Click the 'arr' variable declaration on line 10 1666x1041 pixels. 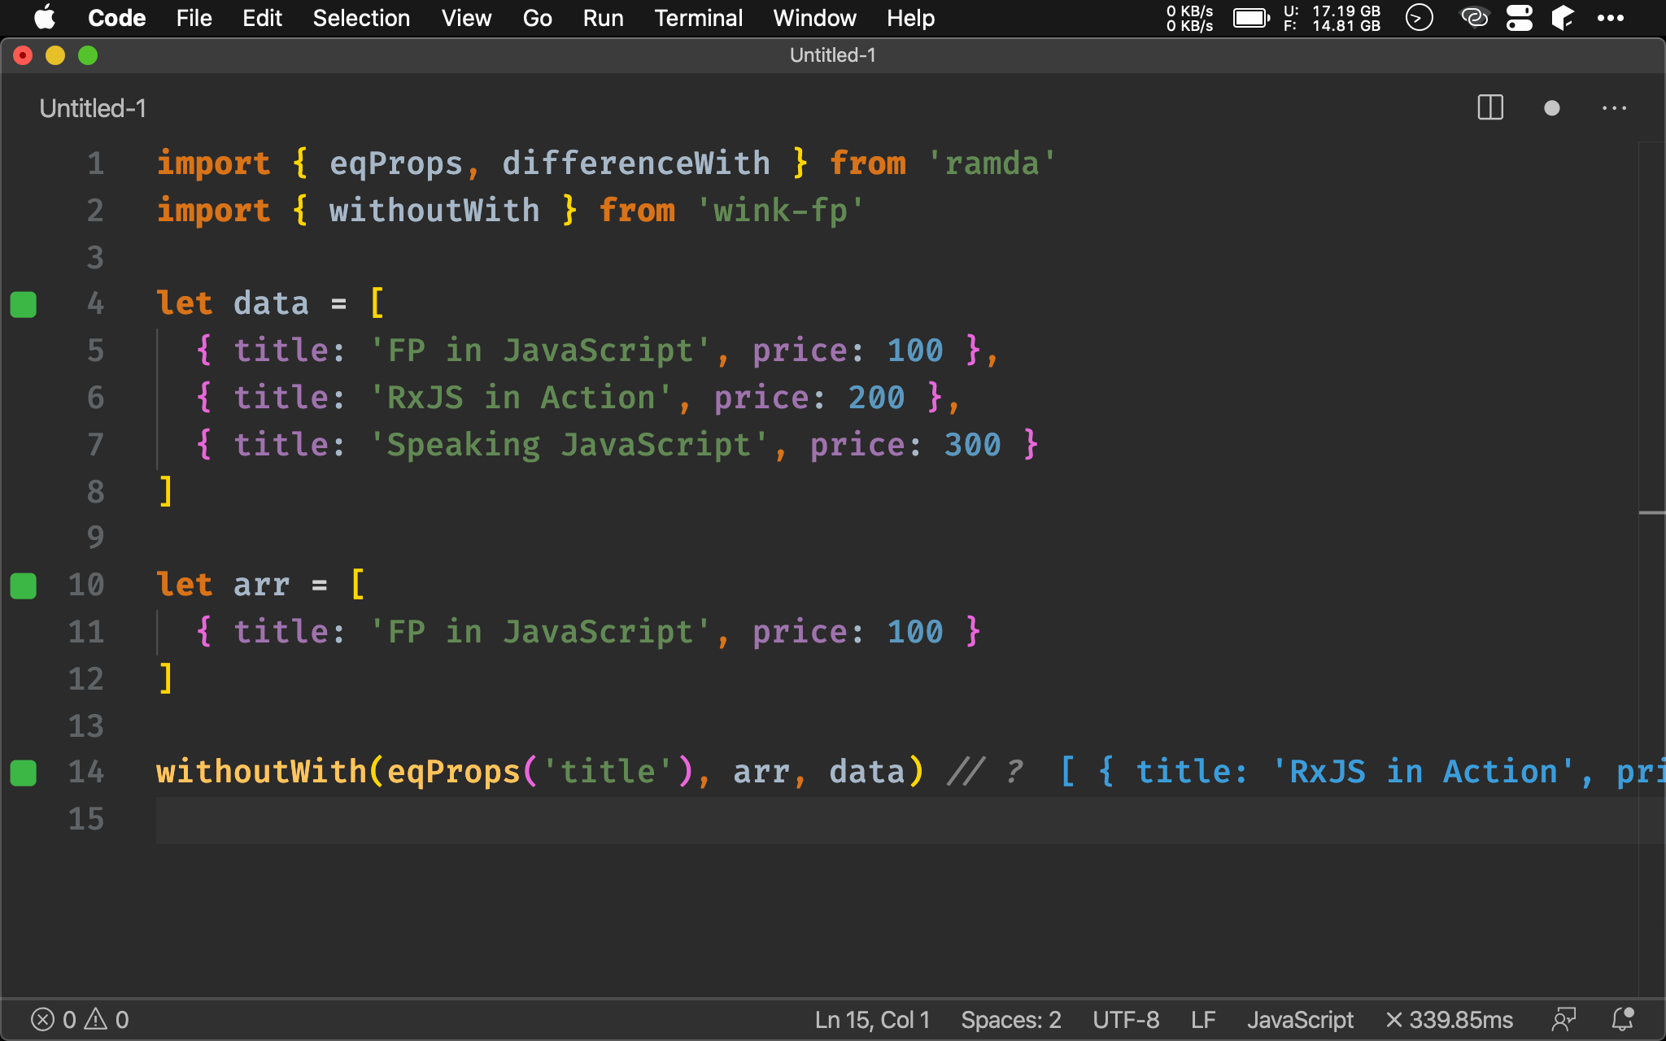pyautogui.click(x=261, y=586)
